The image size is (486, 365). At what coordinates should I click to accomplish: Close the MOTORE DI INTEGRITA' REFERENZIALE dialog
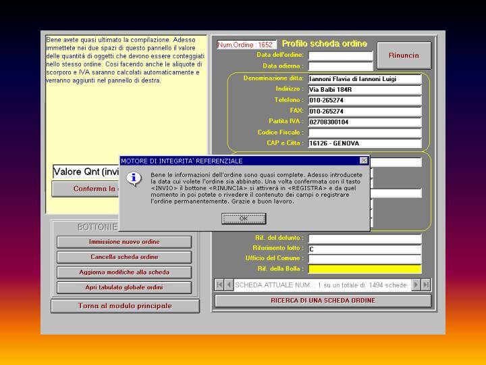364,161
